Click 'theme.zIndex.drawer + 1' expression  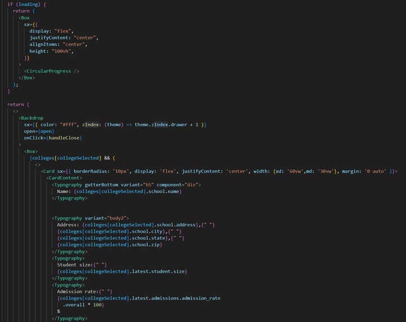166,125
